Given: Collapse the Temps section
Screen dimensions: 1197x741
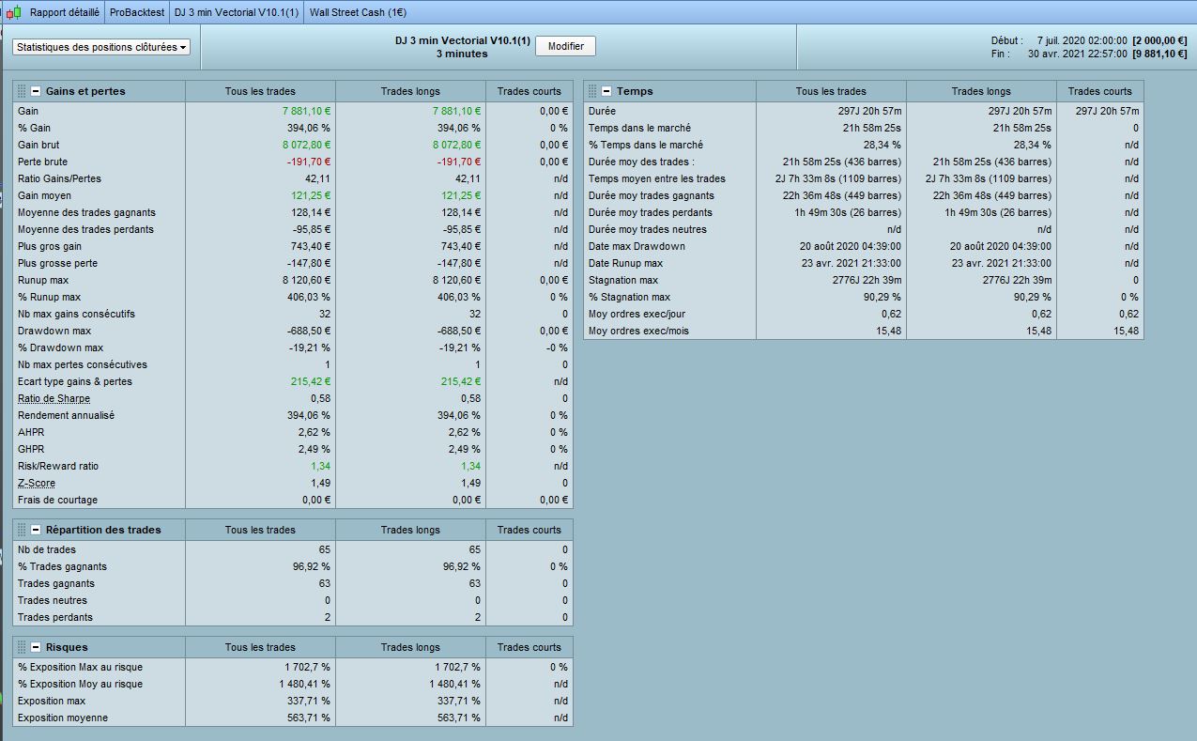Looking at the screenshot, I should [x=606, y=91].
